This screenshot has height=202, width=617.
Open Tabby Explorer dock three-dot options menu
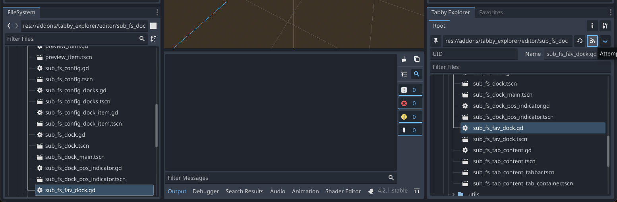point(611,12)
